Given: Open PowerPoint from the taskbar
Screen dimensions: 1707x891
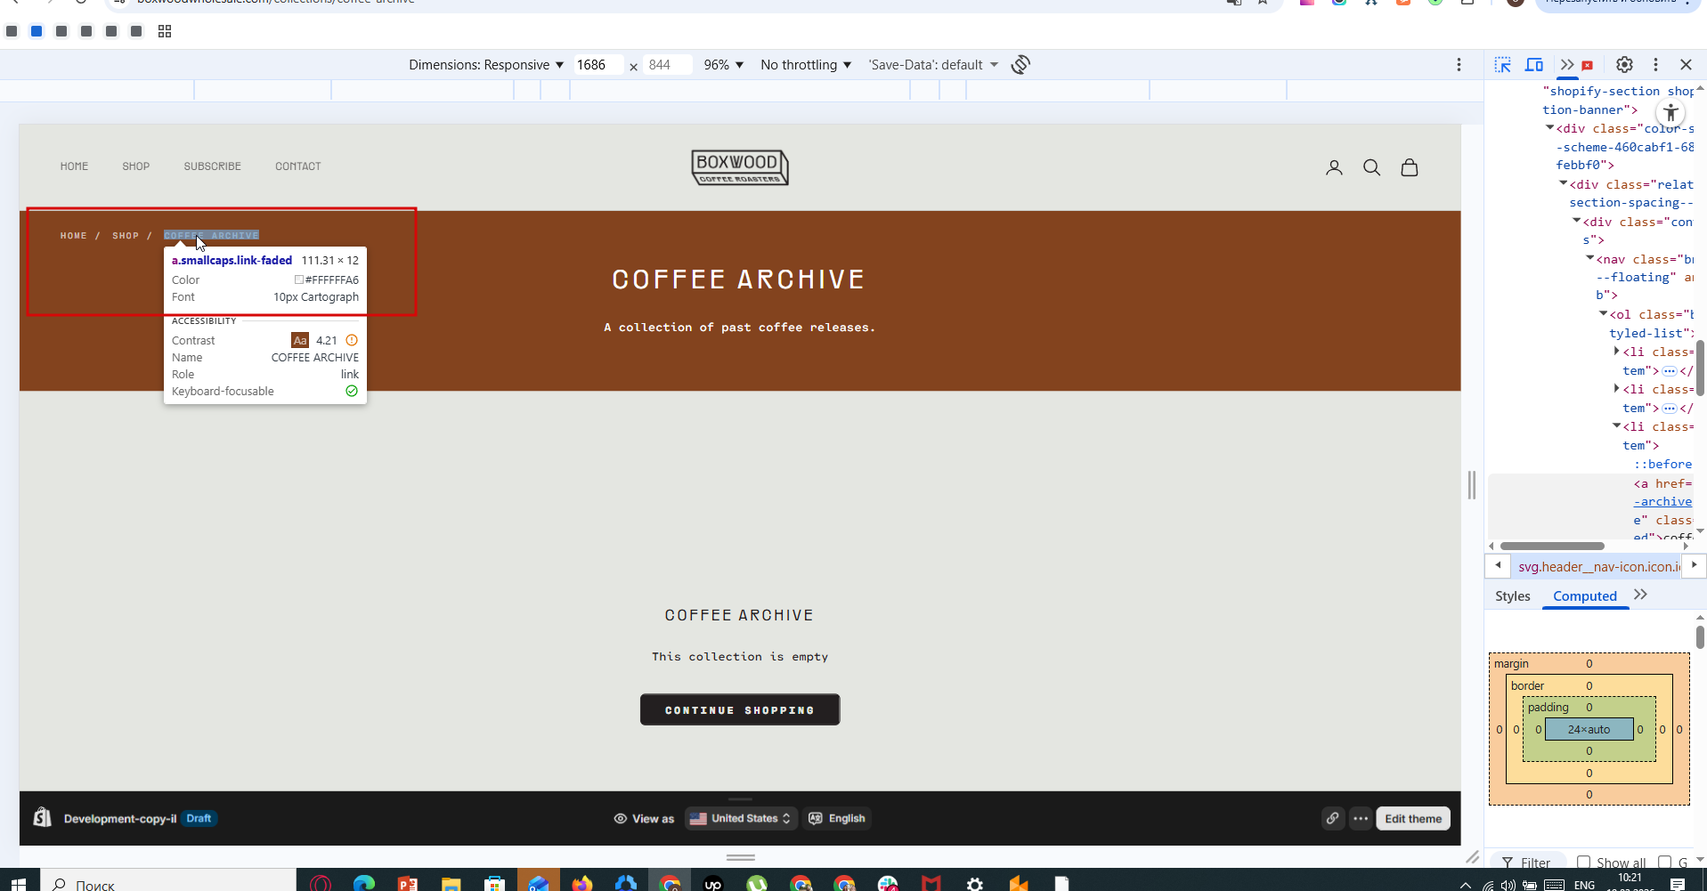Looking at the screenshot, I should 408,884.
